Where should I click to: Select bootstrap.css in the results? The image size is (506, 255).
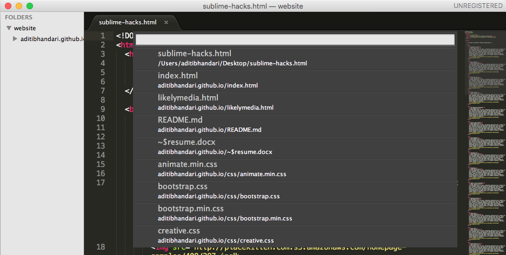pos(295,192)
